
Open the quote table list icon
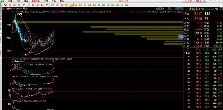(53, 5)
